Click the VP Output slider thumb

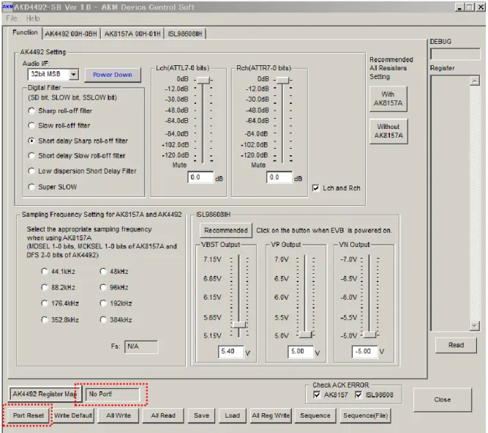coord(306,335)
